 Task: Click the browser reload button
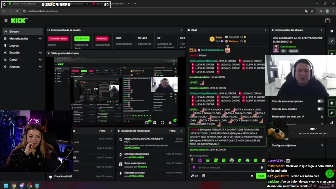pyautogui.click(x=17, y=11)
